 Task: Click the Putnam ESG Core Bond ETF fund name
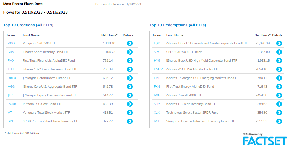coord(42,104)
